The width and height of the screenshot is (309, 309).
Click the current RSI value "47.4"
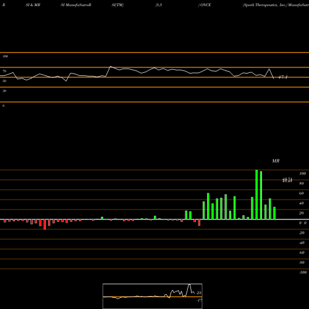(x=283, y=77)
